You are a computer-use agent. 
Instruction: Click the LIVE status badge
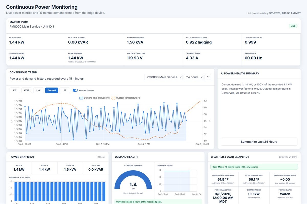pos(293,26)
